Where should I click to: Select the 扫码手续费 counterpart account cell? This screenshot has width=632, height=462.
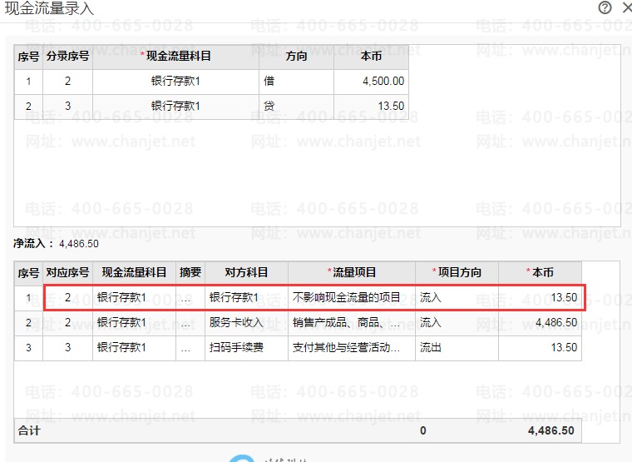pos(246,347)
